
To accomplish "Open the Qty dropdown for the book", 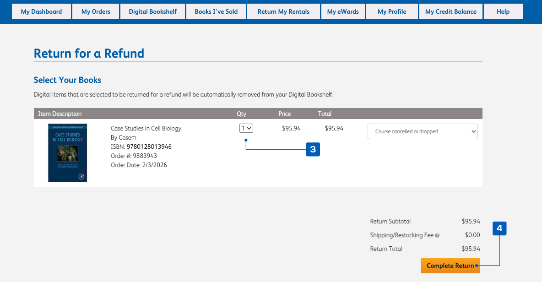I will [246, 129].
